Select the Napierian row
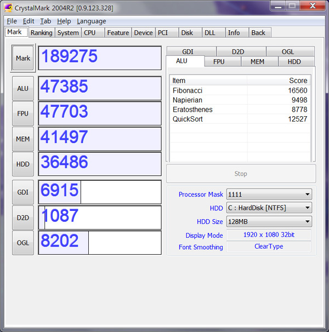Screen dimensions: 329x332 tap(240, 100)
